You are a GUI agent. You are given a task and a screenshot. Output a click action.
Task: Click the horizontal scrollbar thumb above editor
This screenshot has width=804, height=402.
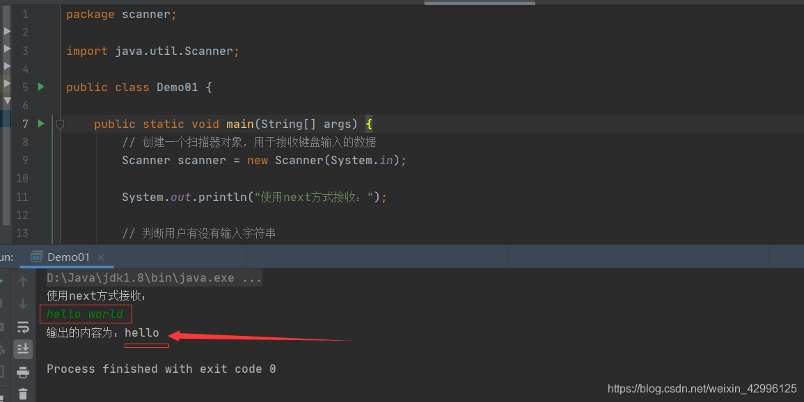coord(480,3)
